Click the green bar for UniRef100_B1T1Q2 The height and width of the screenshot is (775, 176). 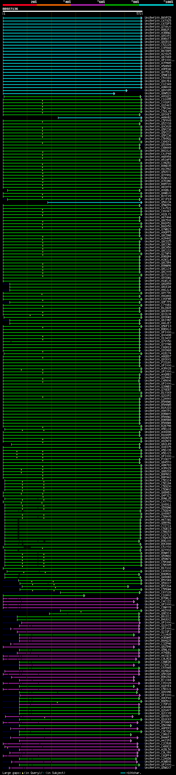click(64, 568)
